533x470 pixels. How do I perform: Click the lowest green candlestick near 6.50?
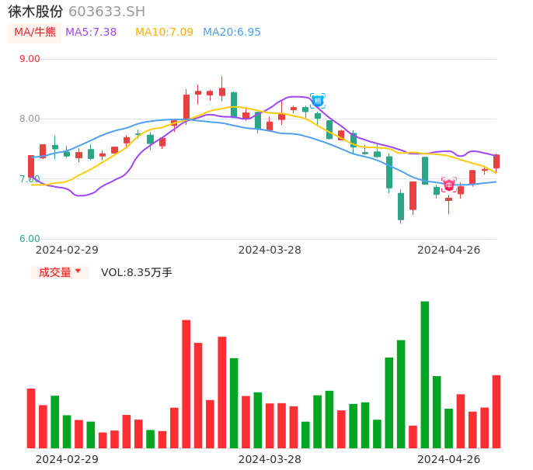point(401,206)
